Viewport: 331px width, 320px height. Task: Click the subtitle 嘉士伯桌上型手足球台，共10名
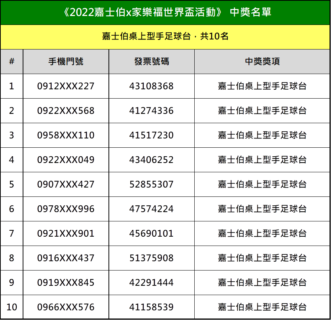point(165,36)
